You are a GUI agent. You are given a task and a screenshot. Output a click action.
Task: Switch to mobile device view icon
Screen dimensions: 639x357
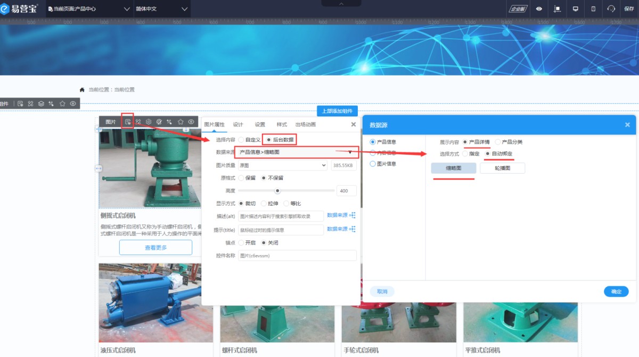[593, 8]
